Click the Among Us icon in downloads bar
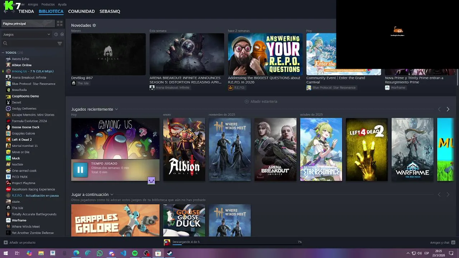The height and width of the screenshot is (258, 459). point(167,243)
